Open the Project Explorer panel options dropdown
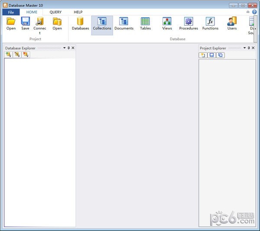This screenshot has width=260, height=231. coord(244,48)
